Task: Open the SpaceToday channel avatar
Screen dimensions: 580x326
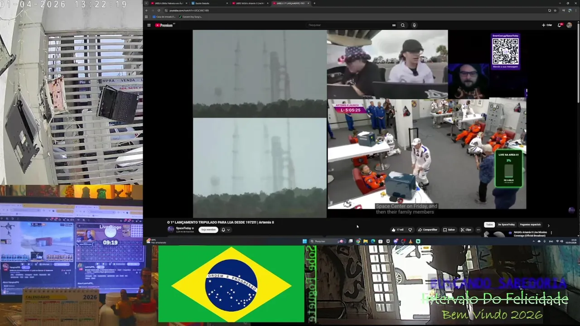Action: click(171, 229)
